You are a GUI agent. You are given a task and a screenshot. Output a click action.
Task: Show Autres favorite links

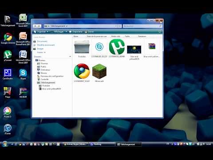point(41,52)
